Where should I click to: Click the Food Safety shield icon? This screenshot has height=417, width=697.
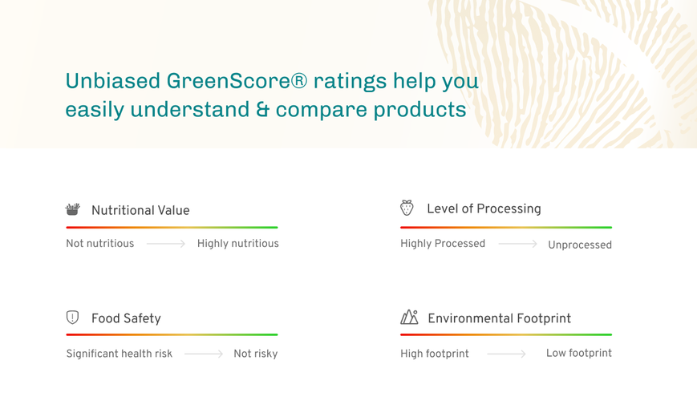click(72, 318)
